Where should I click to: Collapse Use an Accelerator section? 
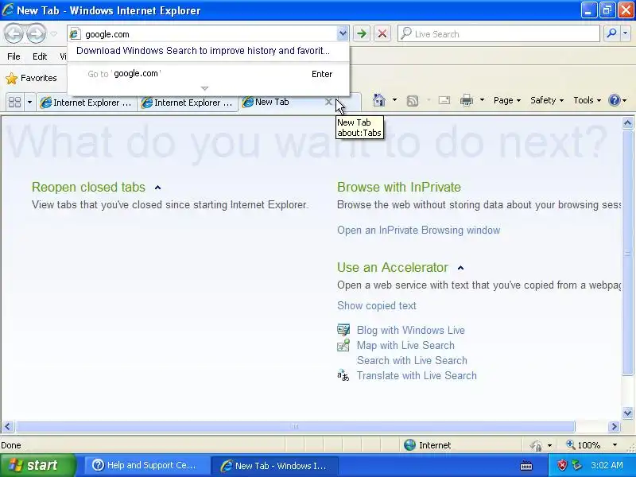460,268
